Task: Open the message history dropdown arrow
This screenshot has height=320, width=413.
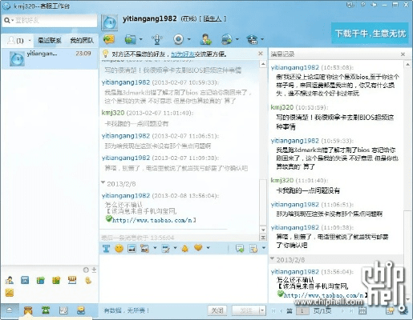Action: 263,248
